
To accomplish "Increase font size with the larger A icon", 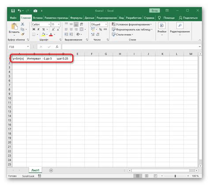I will (53, 30).
